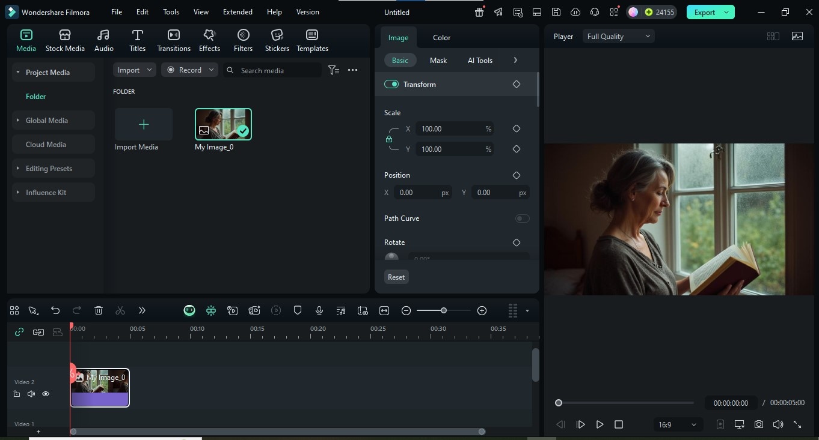Click the Search media field
The image size is (819, 440).
click(272, 70)
